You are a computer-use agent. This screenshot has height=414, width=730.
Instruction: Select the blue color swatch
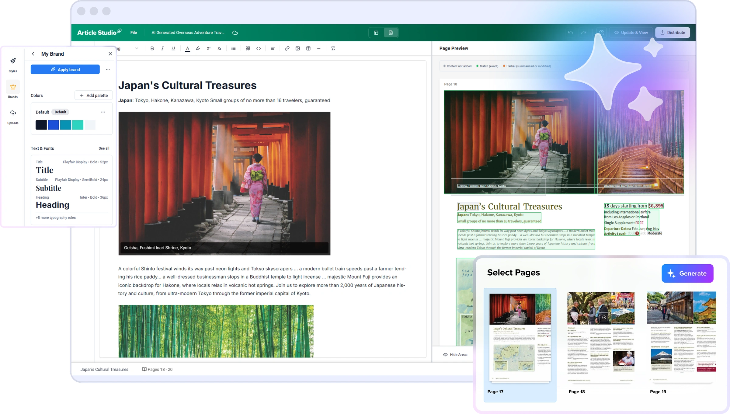(53, 125)
